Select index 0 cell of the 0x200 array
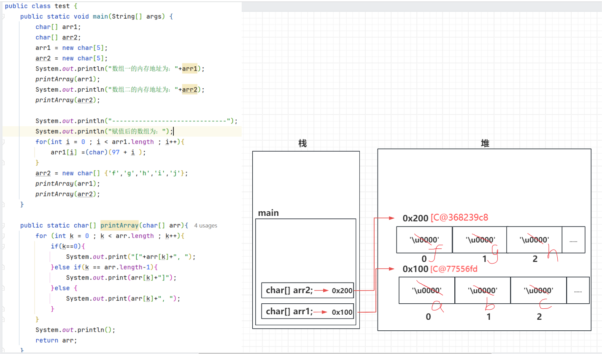The width and height of the screenshot is (602, 354). (424, 240)
